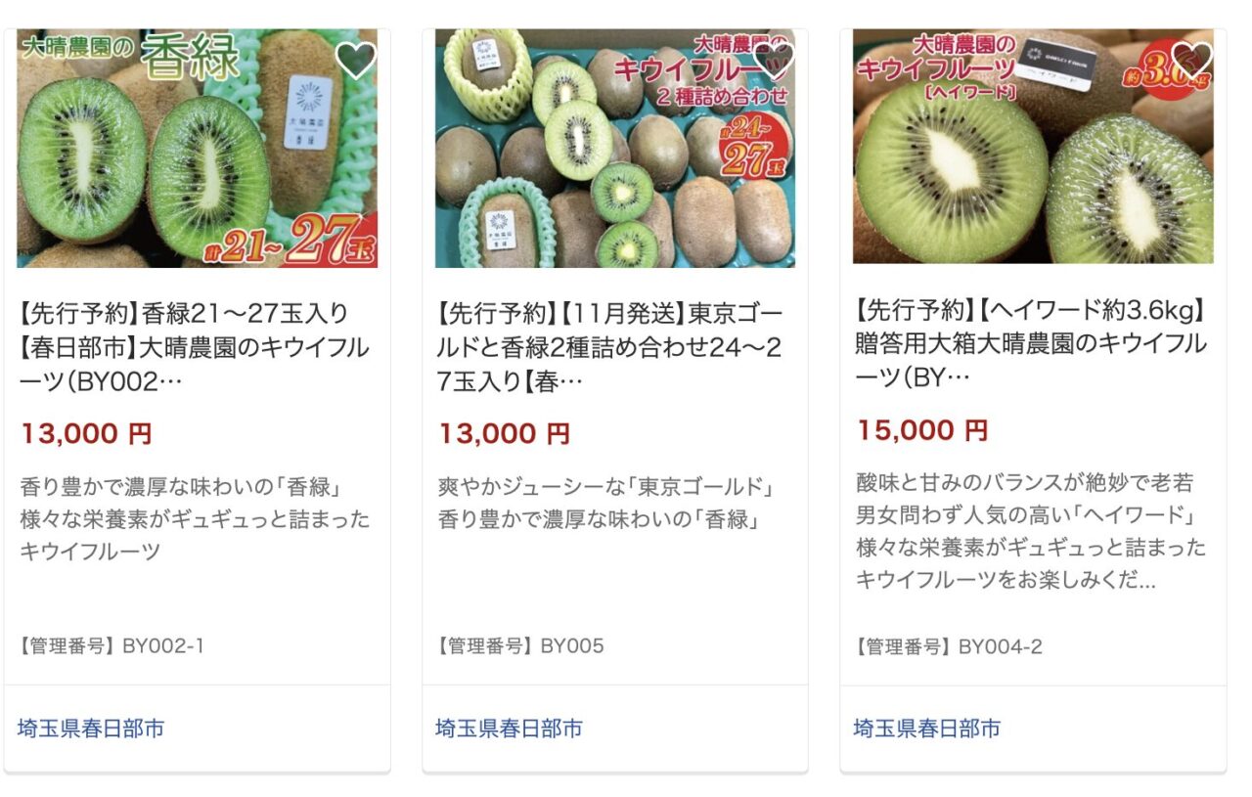Click the description starting 香り豊かで濃厚な味わいの「香緑」様々な栄養素
The width and height of the screenshot is (1252, 797).
tap(194, 519)
